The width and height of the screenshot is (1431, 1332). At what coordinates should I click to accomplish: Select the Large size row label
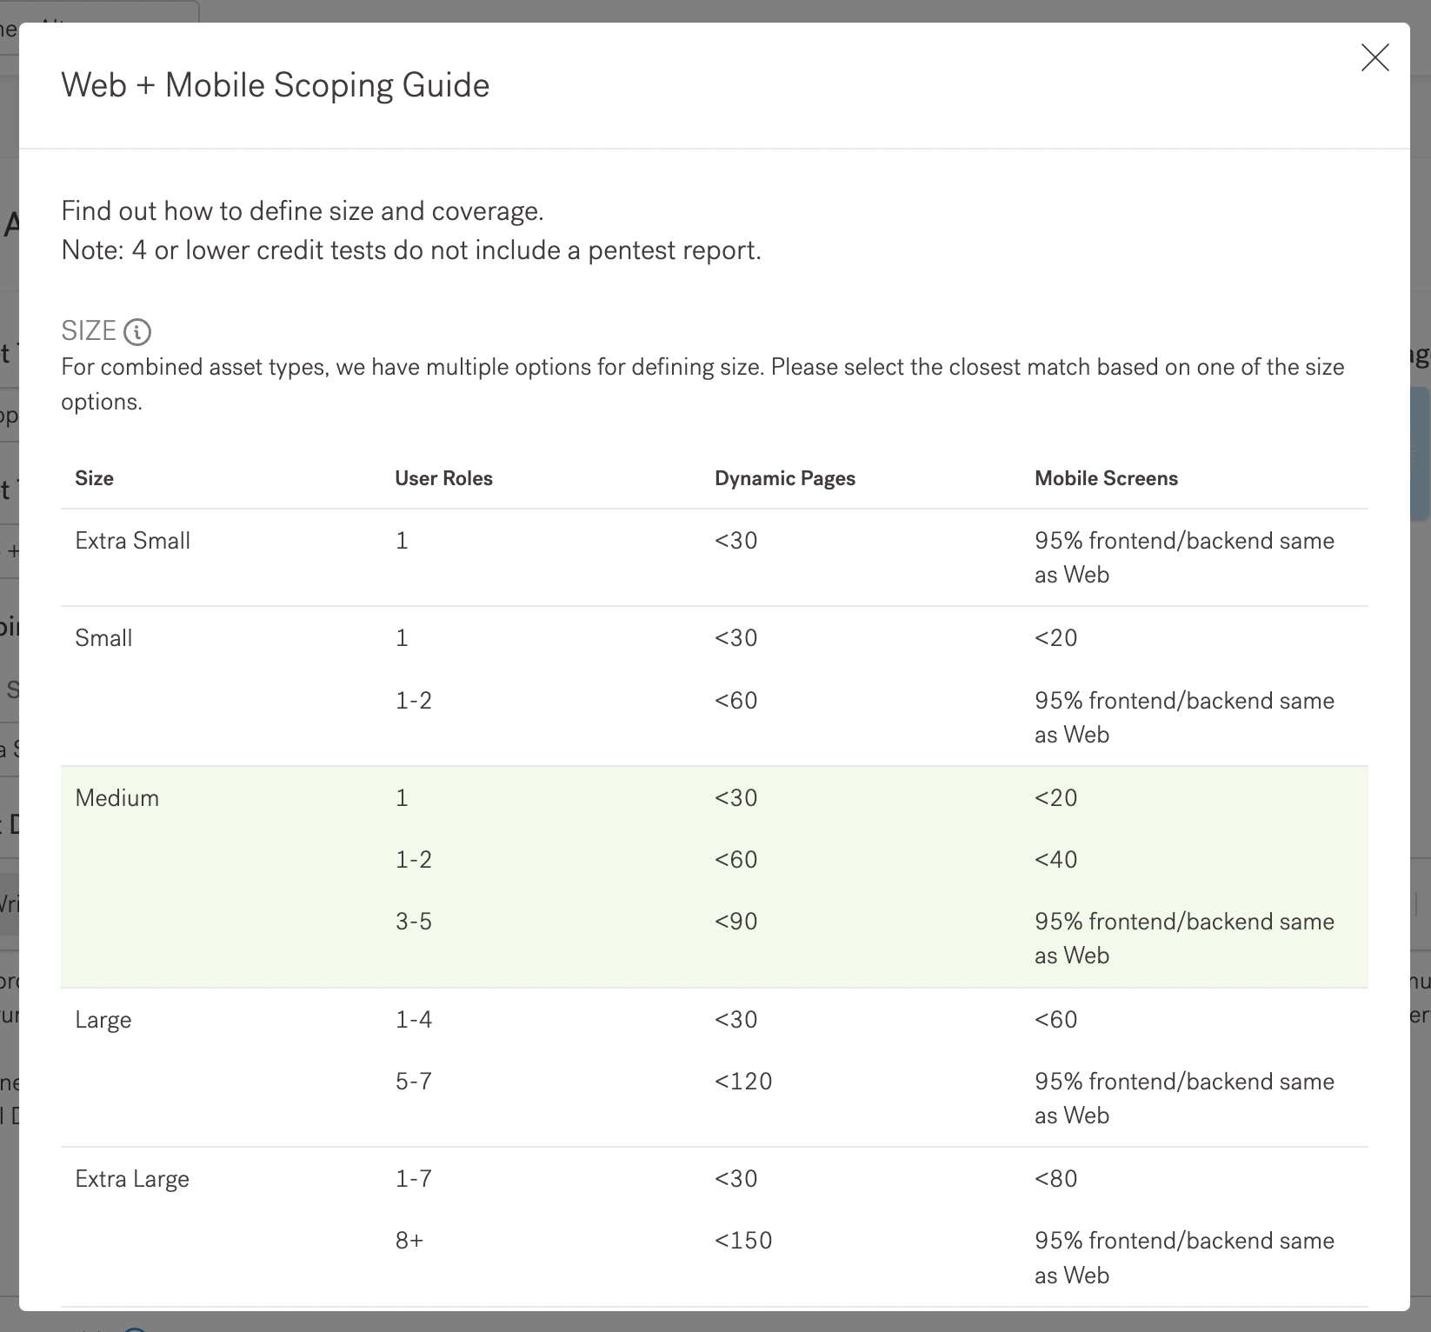pos(103,1019)
